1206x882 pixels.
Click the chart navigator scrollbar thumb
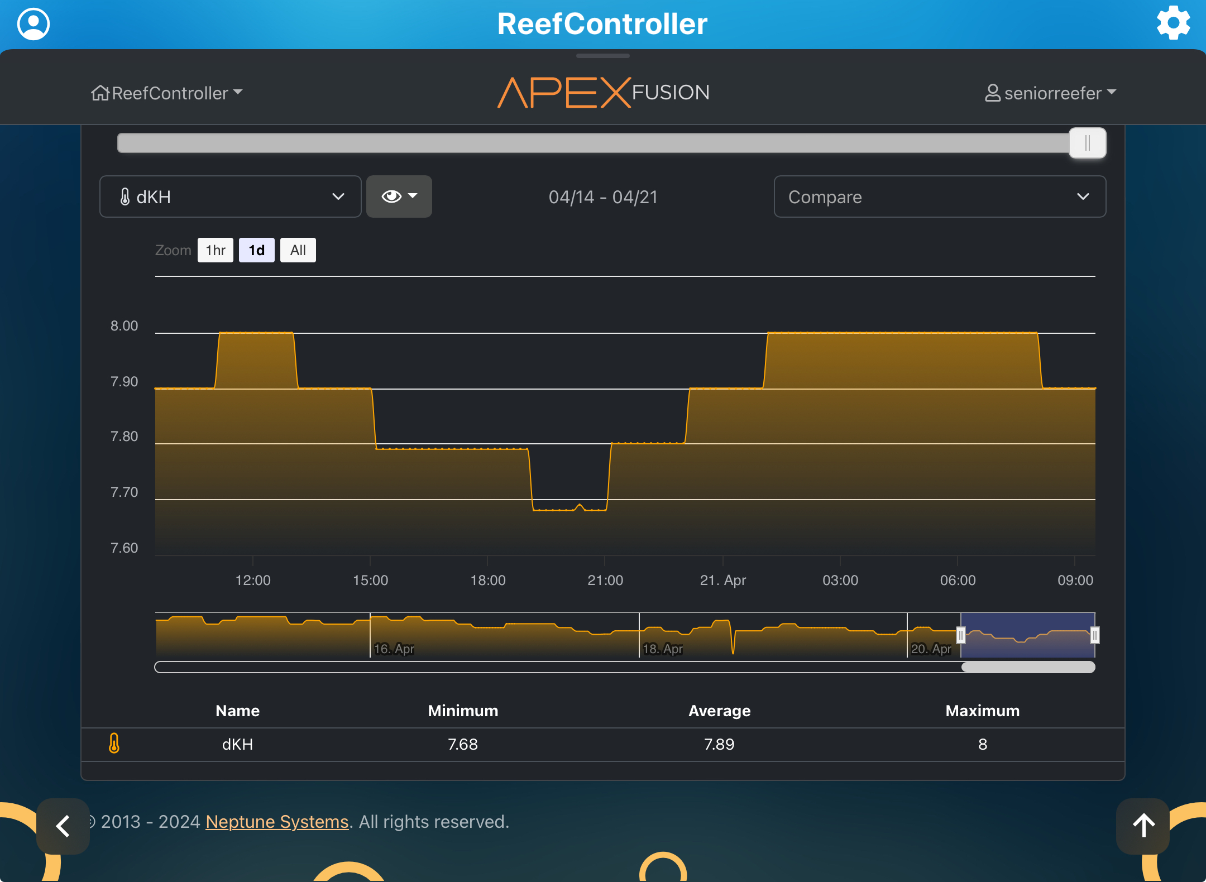(1027, 667)
